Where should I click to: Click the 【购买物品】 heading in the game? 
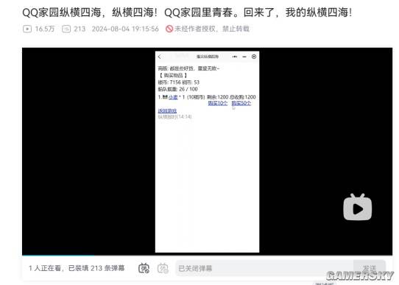(x=173, y=75)
